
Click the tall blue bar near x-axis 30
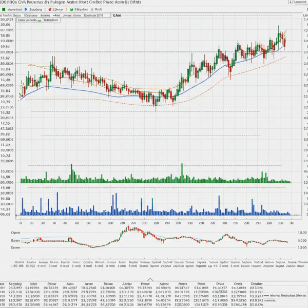57,204
